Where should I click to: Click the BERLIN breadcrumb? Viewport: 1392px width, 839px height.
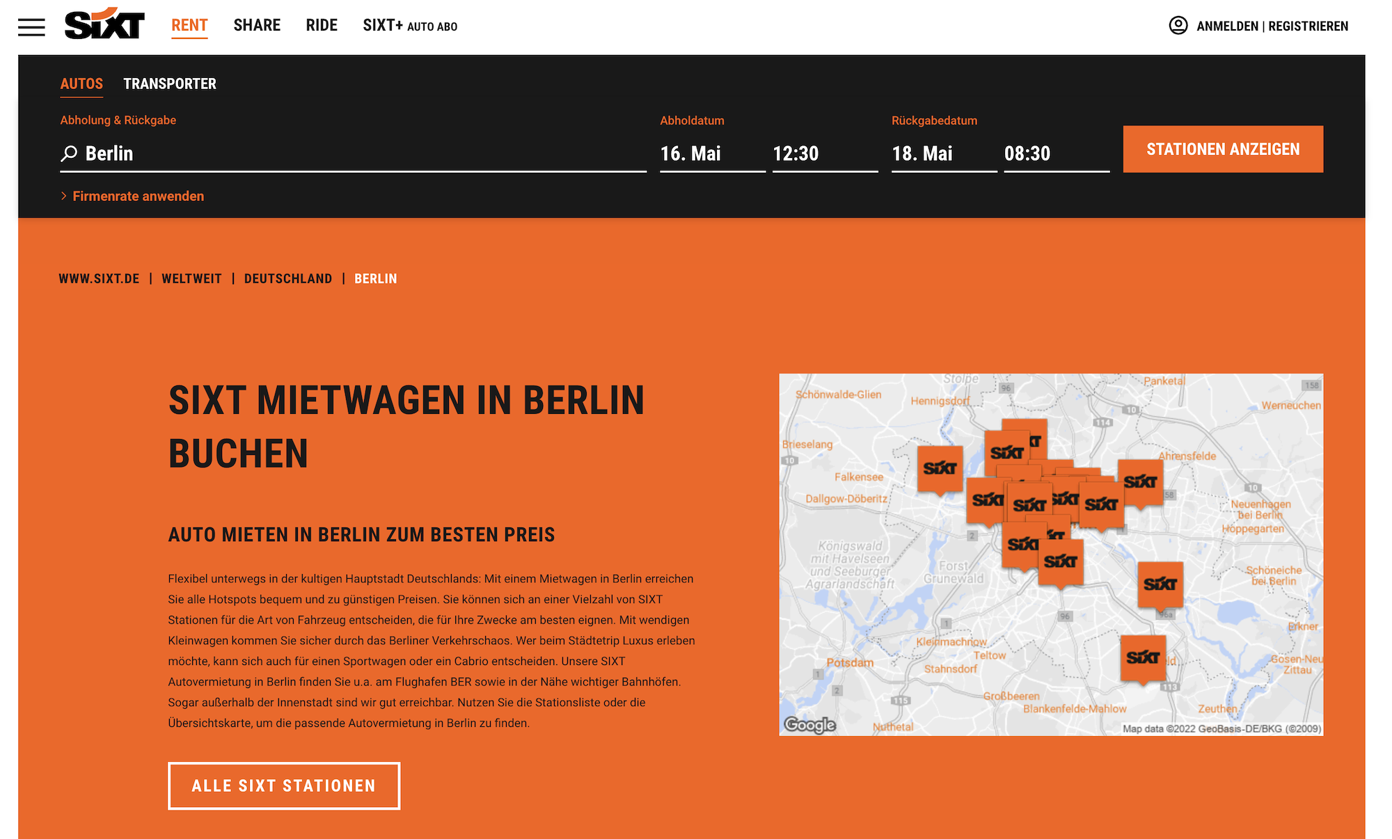click(x=376, y=279)
